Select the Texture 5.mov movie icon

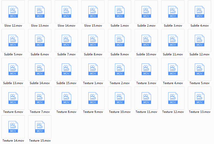pyautogui.click(x=199, y=69)
